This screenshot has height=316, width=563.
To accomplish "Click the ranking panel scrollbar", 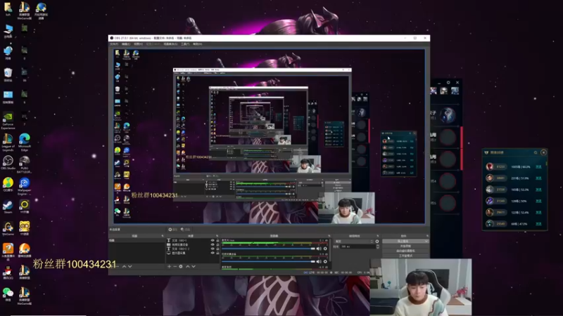I will point(547,164).
